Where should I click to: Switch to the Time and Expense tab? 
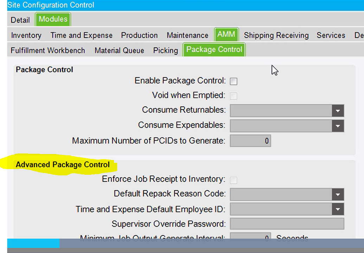pos(81,35)
